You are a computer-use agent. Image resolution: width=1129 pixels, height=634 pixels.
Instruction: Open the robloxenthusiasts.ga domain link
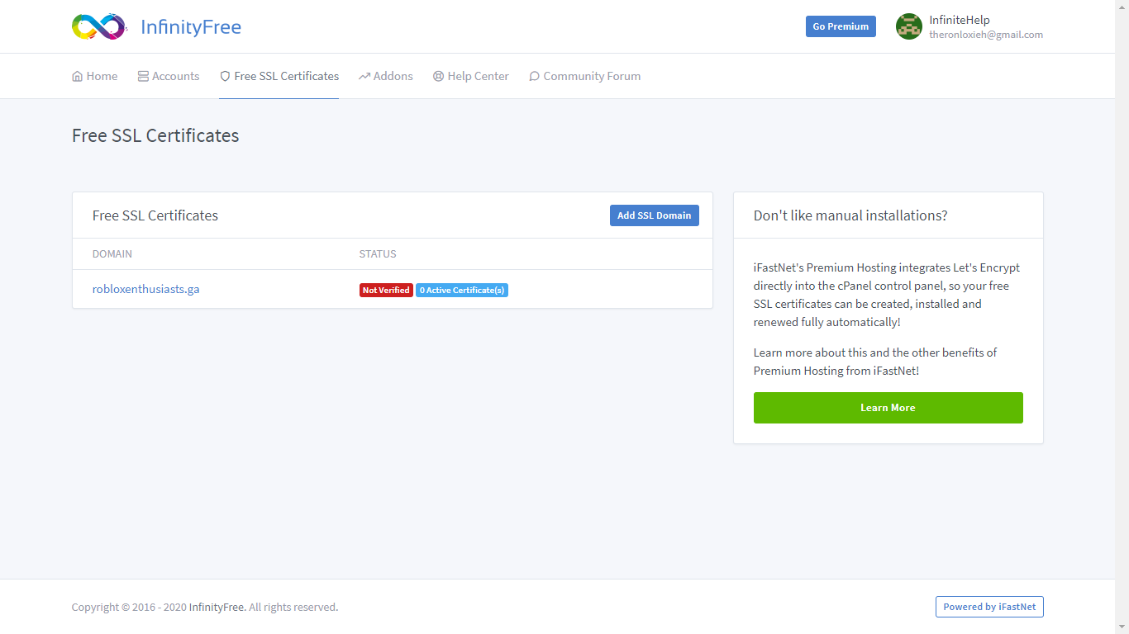coord(146,289)
